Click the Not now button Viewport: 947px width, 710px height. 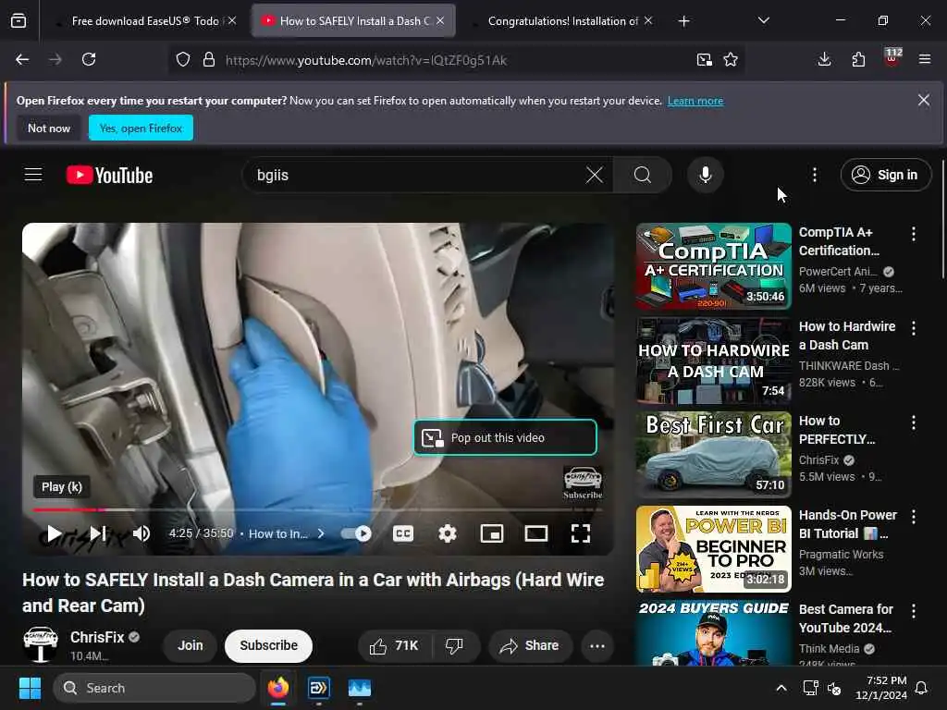pos(49,128)
